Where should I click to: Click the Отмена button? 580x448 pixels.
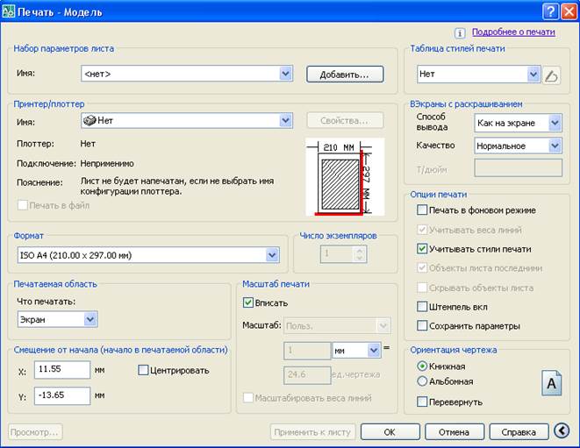pyautogui.click(x=455, y=431)
